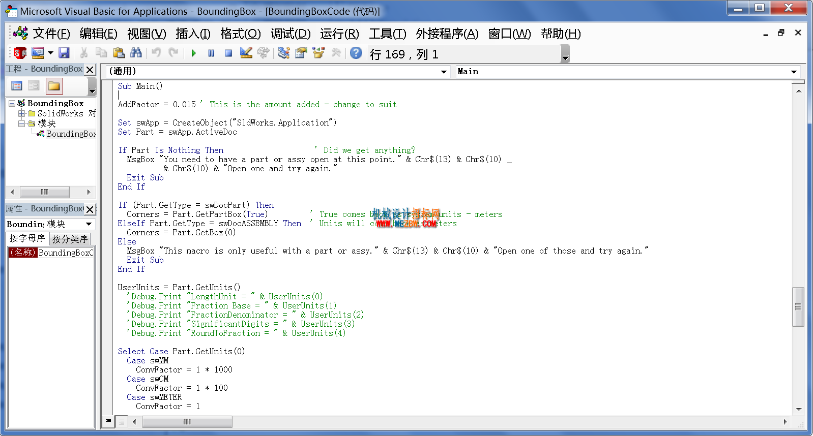Click the View Object icon in project panel
The height and width of the screenshot is (436, 813).
pos(34,86)
